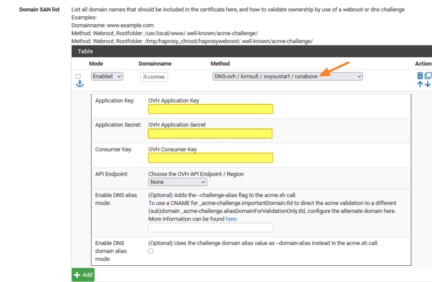Viewport: 432px width, 282px height.
Task: Click into the OVH Consumer Key field
Action: coord(211,158)
